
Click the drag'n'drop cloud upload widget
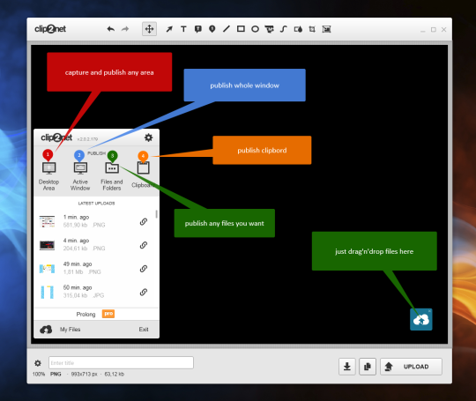421,319
